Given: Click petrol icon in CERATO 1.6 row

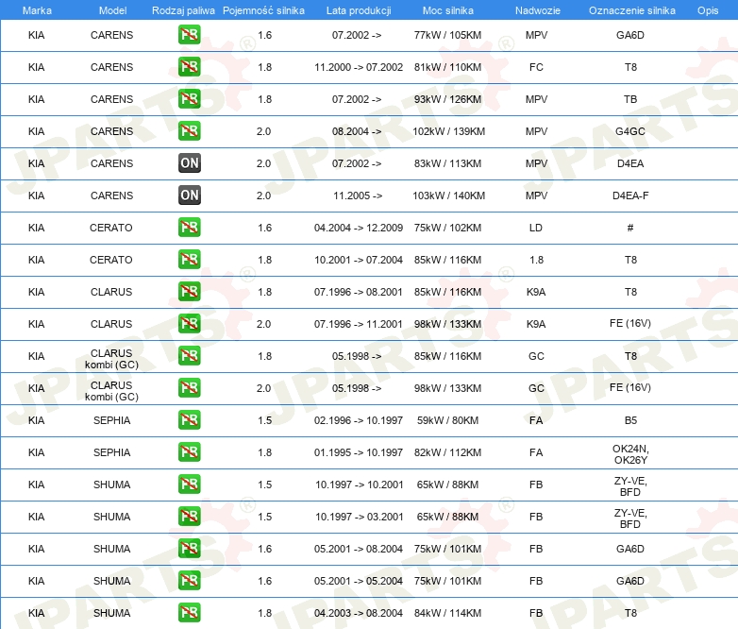Looking at the screenshot, I should 189,227.
